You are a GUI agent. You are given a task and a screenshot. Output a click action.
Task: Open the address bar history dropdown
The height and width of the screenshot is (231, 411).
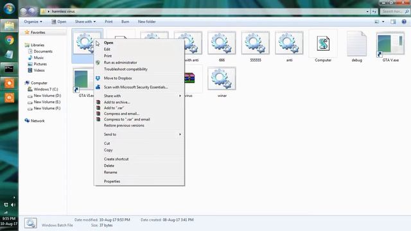click(367, 12)
